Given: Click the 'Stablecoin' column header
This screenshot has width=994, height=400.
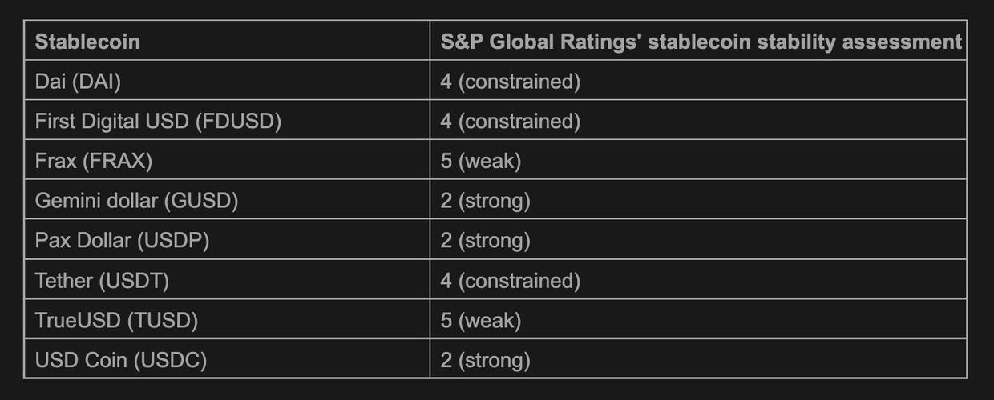Looking at the screenshot, I should (x=87, y=42).
